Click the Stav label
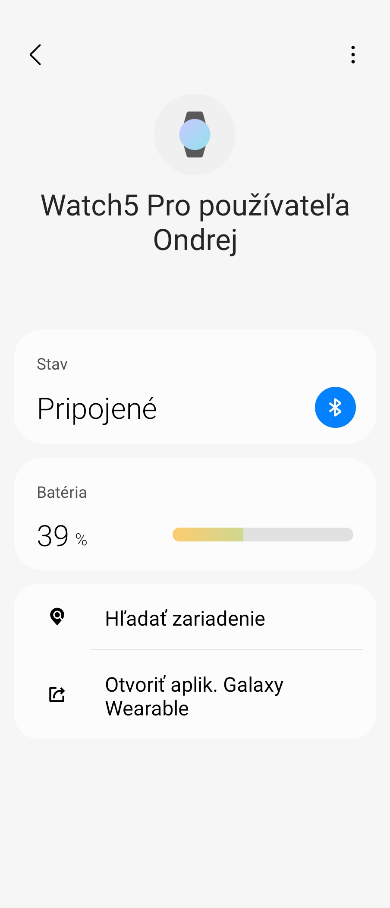Viewport: 390px width, 908px height. coord(52,364)
